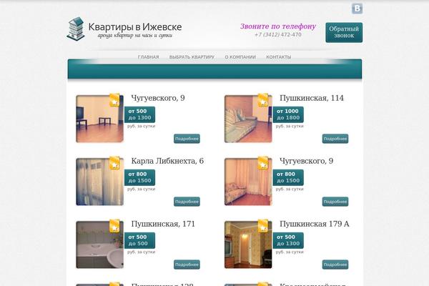
Task: Click Пушкинская 179 А price от 500 до 1300
Action: (x=288, y=240)
